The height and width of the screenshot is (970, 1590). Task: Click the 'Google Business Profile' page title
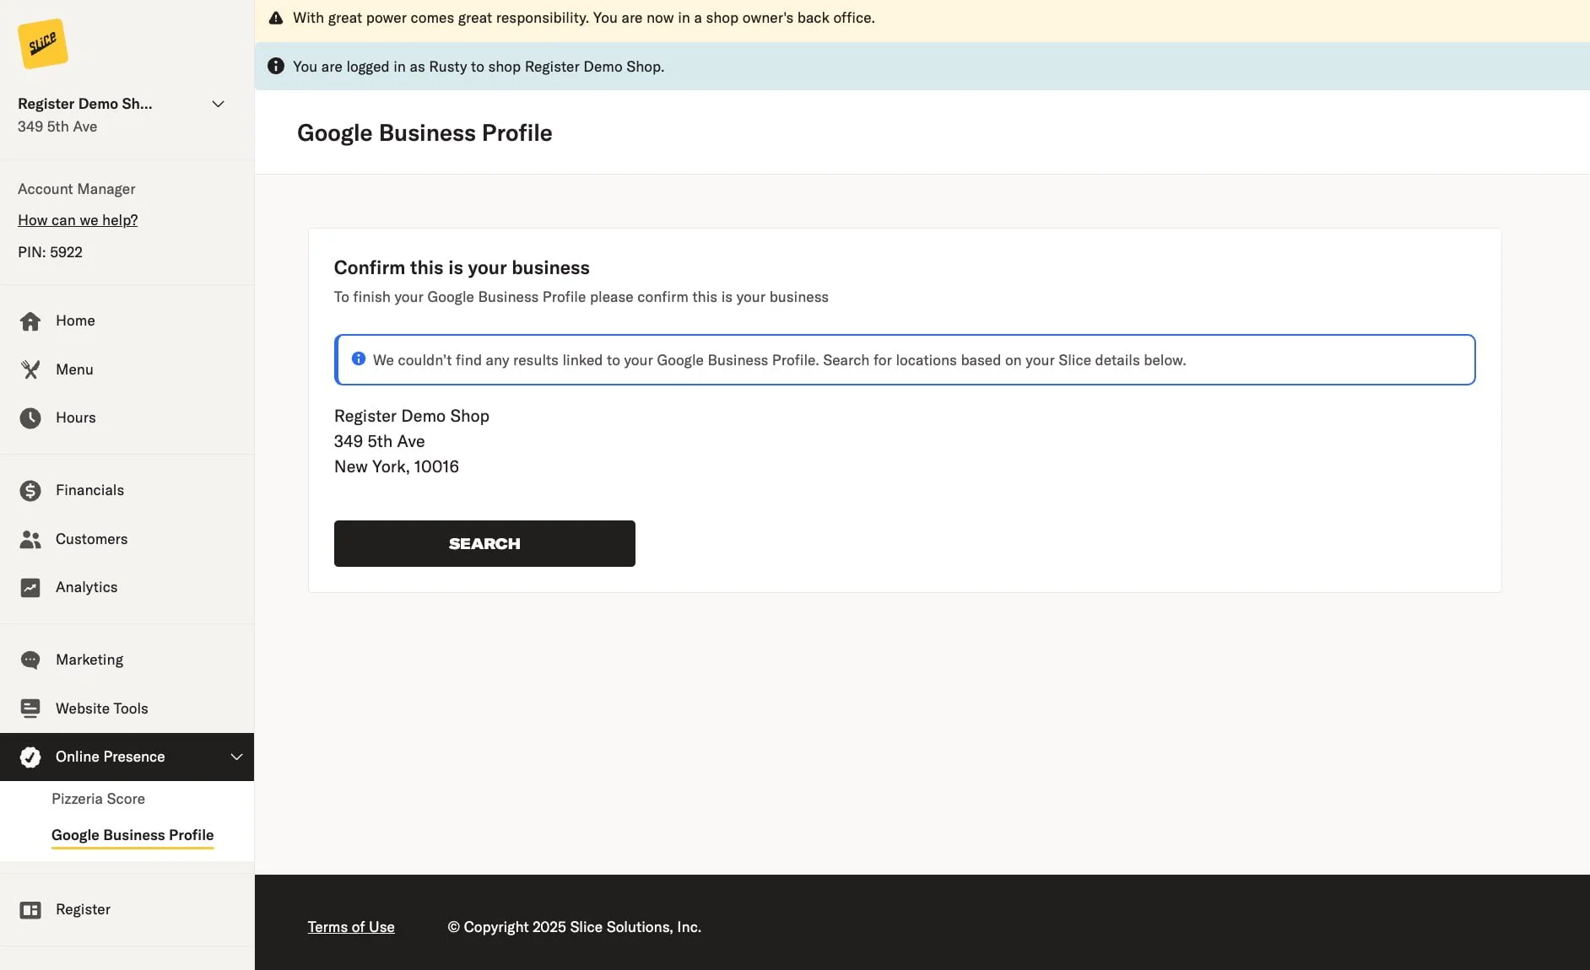(425, 132)
